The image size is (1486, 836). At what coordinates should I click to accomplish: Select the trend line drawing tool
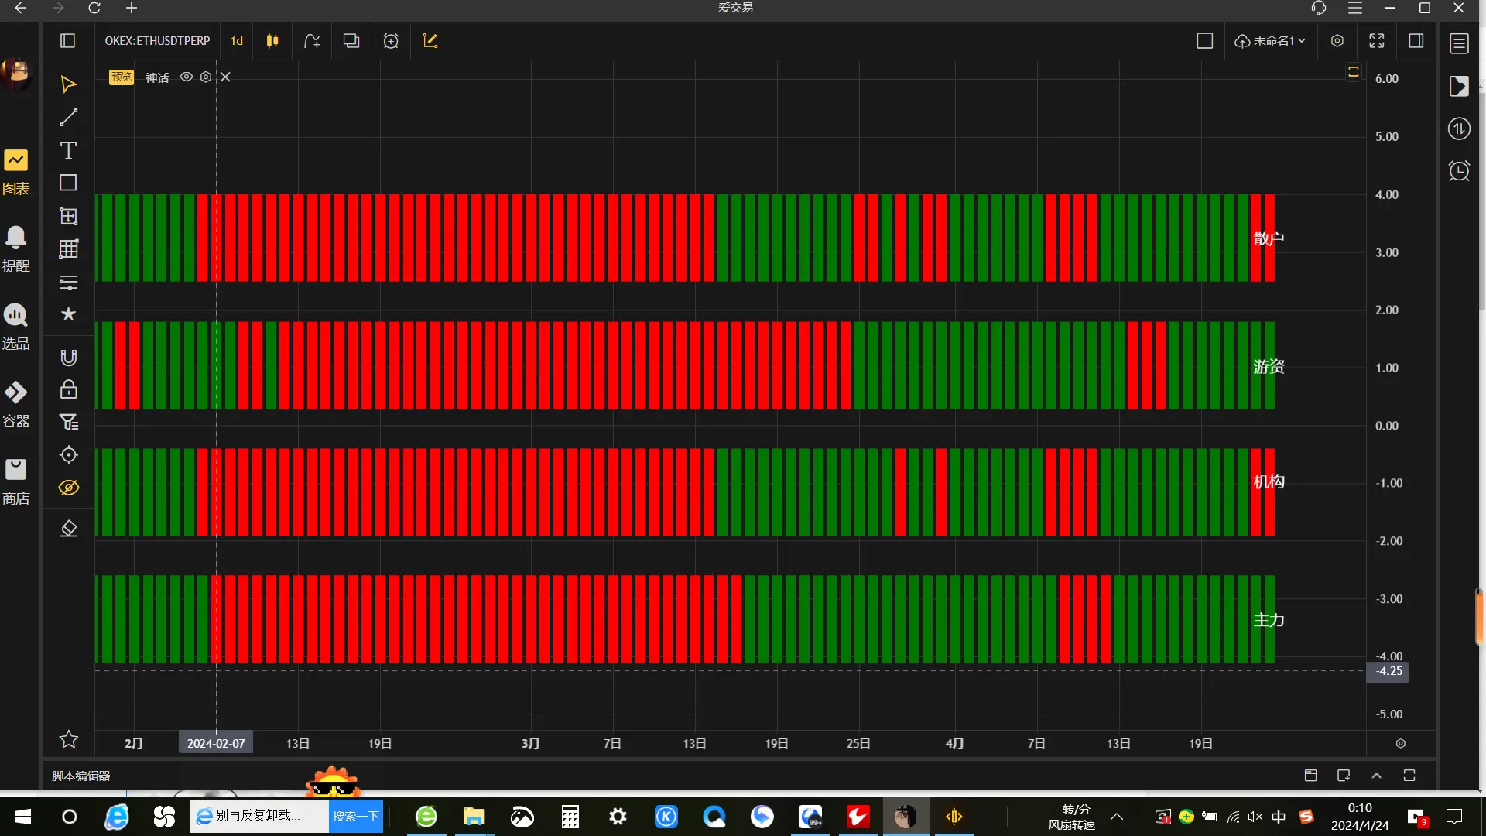click(68, 118)
